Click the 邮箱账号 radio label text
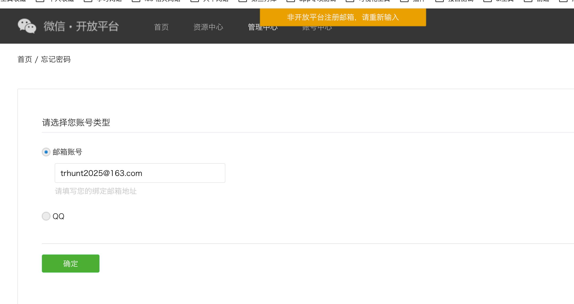574x304 pixels. (67, 152)
